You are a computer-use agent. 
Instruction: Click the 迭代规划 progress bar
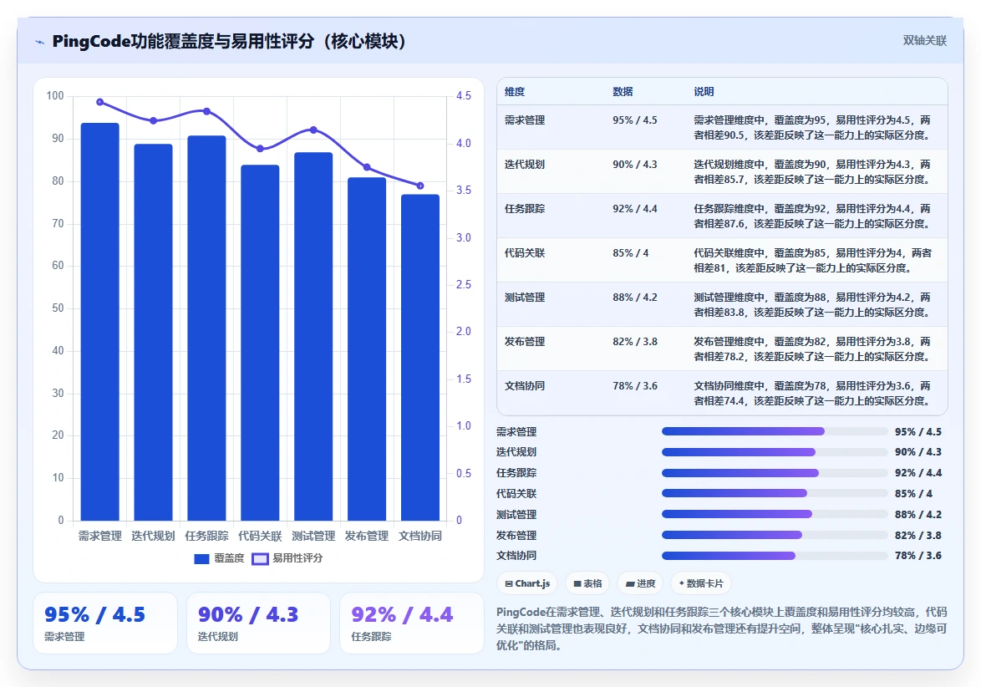tap(775, 452)
